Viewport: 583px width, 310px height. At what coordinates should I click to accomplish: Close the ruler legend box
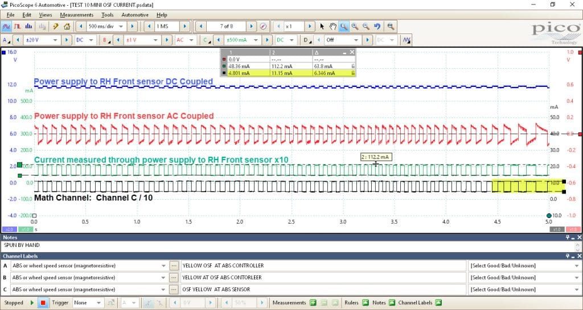(352, 52)
